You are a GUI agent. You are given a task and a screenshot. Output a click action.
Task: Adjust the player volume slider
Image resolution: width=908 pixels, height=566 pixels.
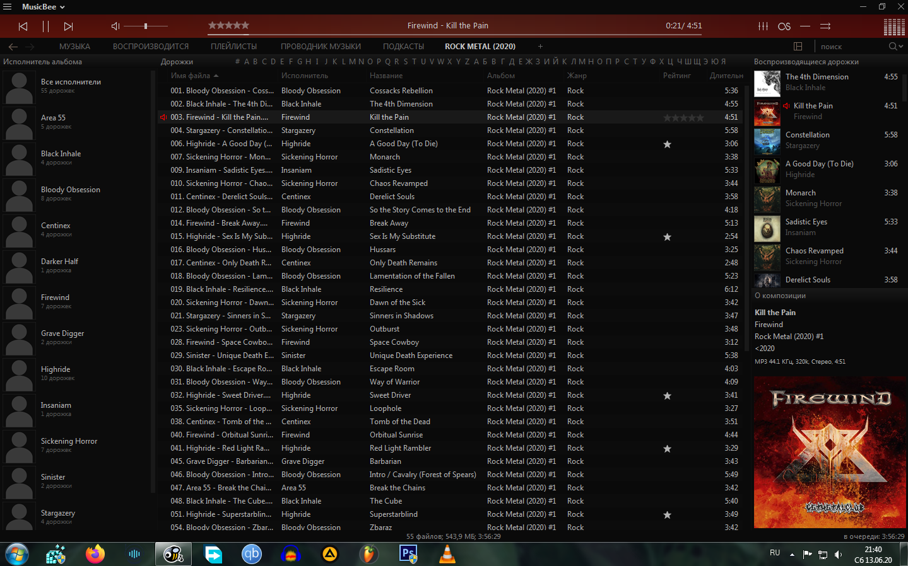point(146,26)
